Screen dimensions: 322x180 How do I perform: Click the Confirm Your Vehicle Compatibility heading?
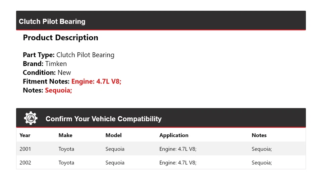click(x=103, y=119)
